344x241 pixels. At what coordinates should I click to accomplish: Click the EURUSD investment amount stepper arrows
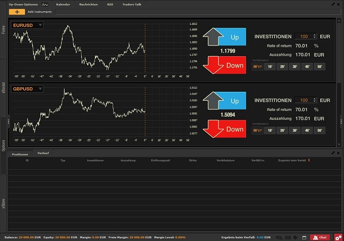pyautogui.click(x=315, y=36)
